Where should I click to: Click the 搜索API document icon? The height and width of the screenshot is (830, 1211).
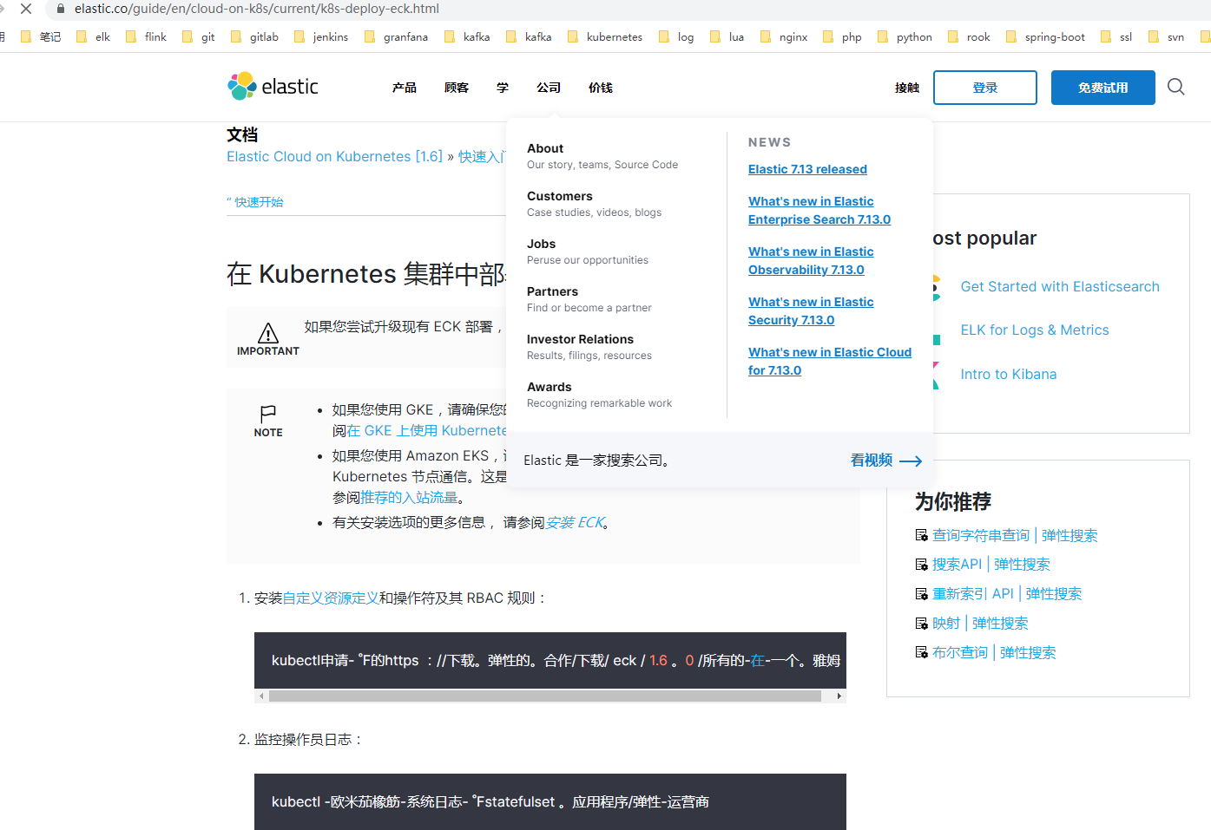(x=921, y=565)
